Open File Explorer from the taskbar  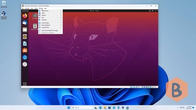point(105,108)
